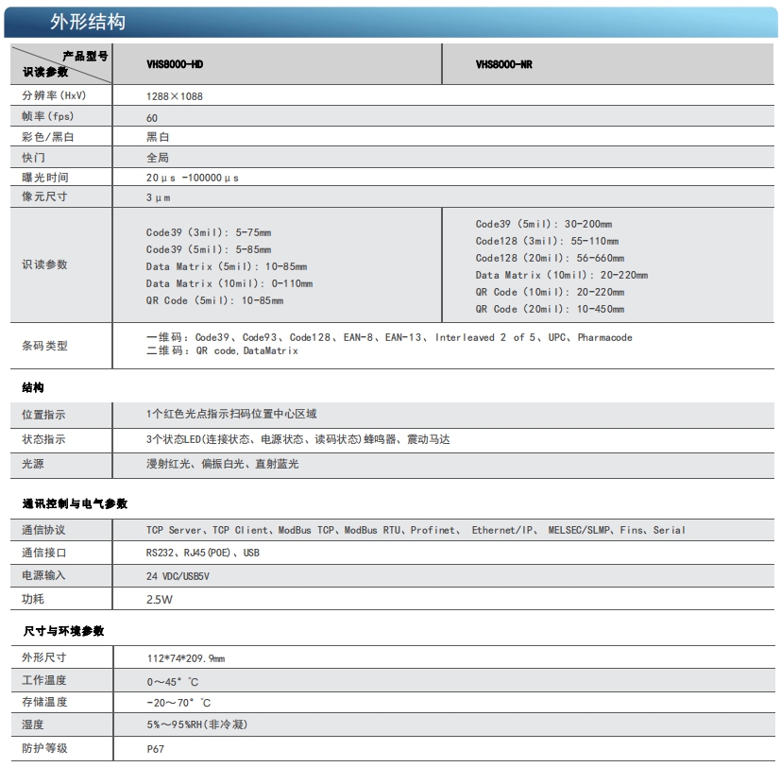781x767 pixels.
Task: Click the 条码类型 row label
Action: [44, 346]
